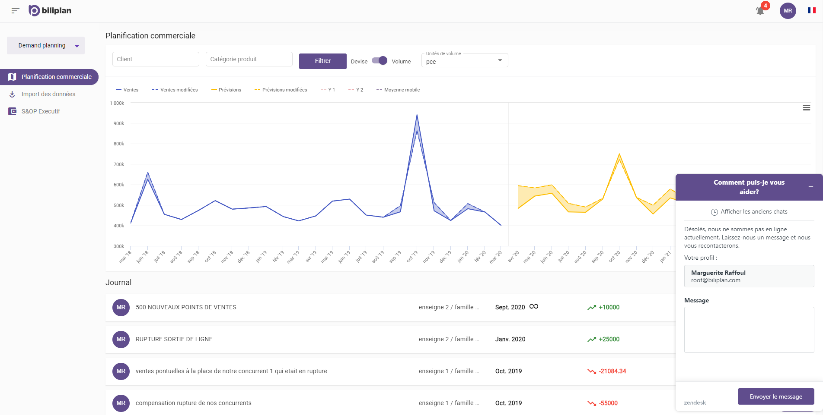This screenshot has height=415, width=823.
Task: Click the Planification commerciale map icon
Action: [x=13, y=77]
